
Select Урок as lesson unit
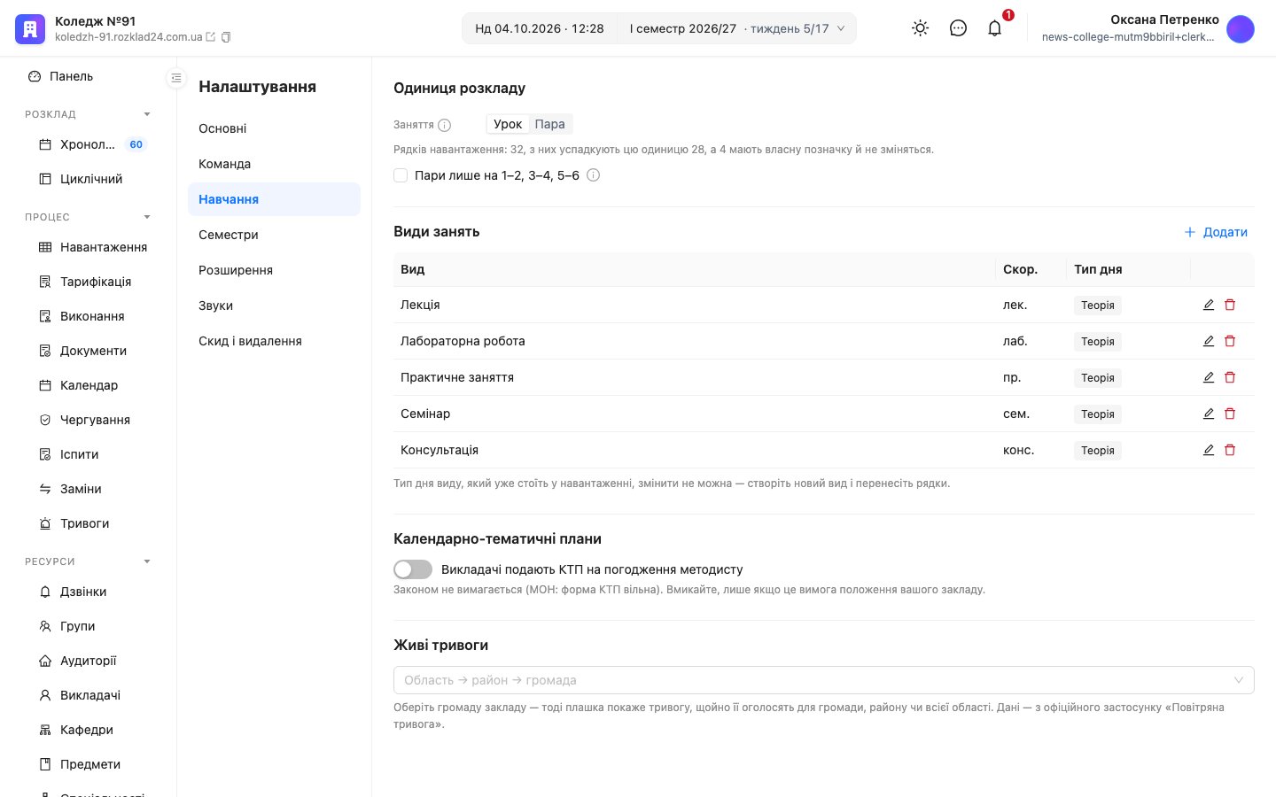(x=508, y=124)
